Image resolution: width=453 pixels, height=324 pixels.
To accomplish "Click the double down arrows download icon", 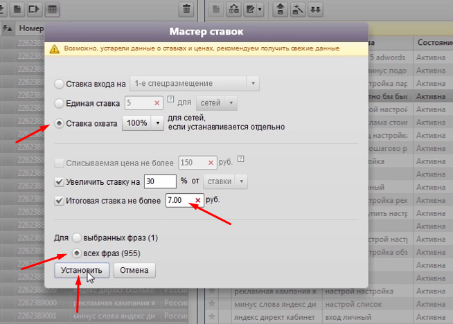I will click(x=315, y=10).
